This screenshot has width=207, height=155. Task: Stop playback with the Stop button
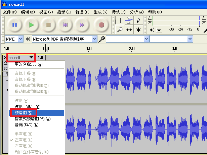click(x=48, y=25)
